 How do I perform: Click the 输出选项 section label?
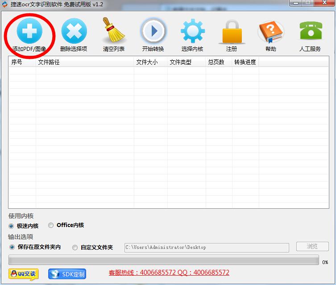(21, 237)
